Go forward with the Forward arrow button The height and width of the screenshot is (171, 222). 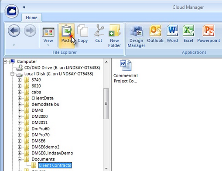point(30,31)
